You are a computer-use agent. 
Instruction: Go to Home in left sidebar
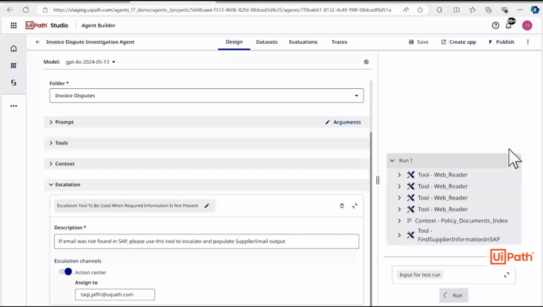pos(13,48)
